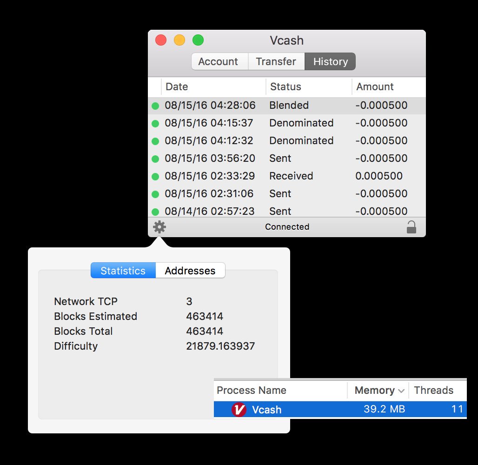478x465 pixels.
Task: Switch to the Account tab
Action: coord(220,61)
